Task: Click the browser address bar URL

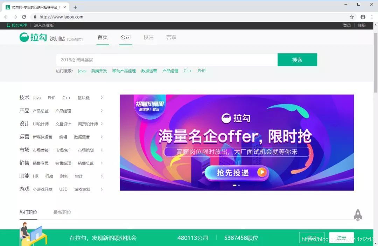Action: (x=61, y=17)
